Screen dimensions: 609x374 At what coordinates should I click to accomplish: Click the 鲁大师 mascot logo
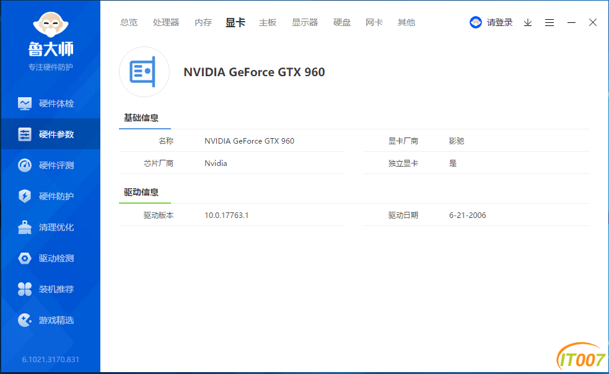coord(50,25)
